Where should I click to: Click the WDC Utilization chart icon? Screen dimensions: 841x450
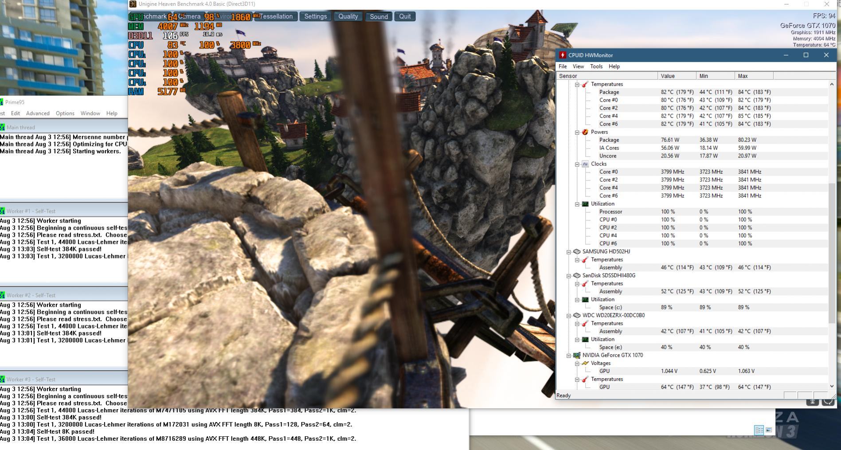[x=585, y=340]
